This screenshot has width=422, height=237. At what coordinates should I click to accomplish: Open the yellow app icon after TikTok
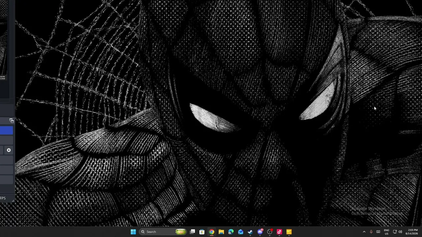[289, 232]
